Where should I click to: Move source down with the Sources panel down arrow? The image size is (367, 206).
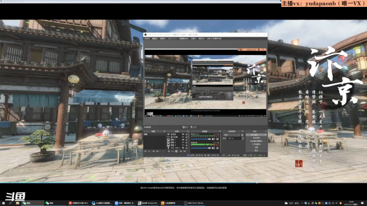point(185,152)
